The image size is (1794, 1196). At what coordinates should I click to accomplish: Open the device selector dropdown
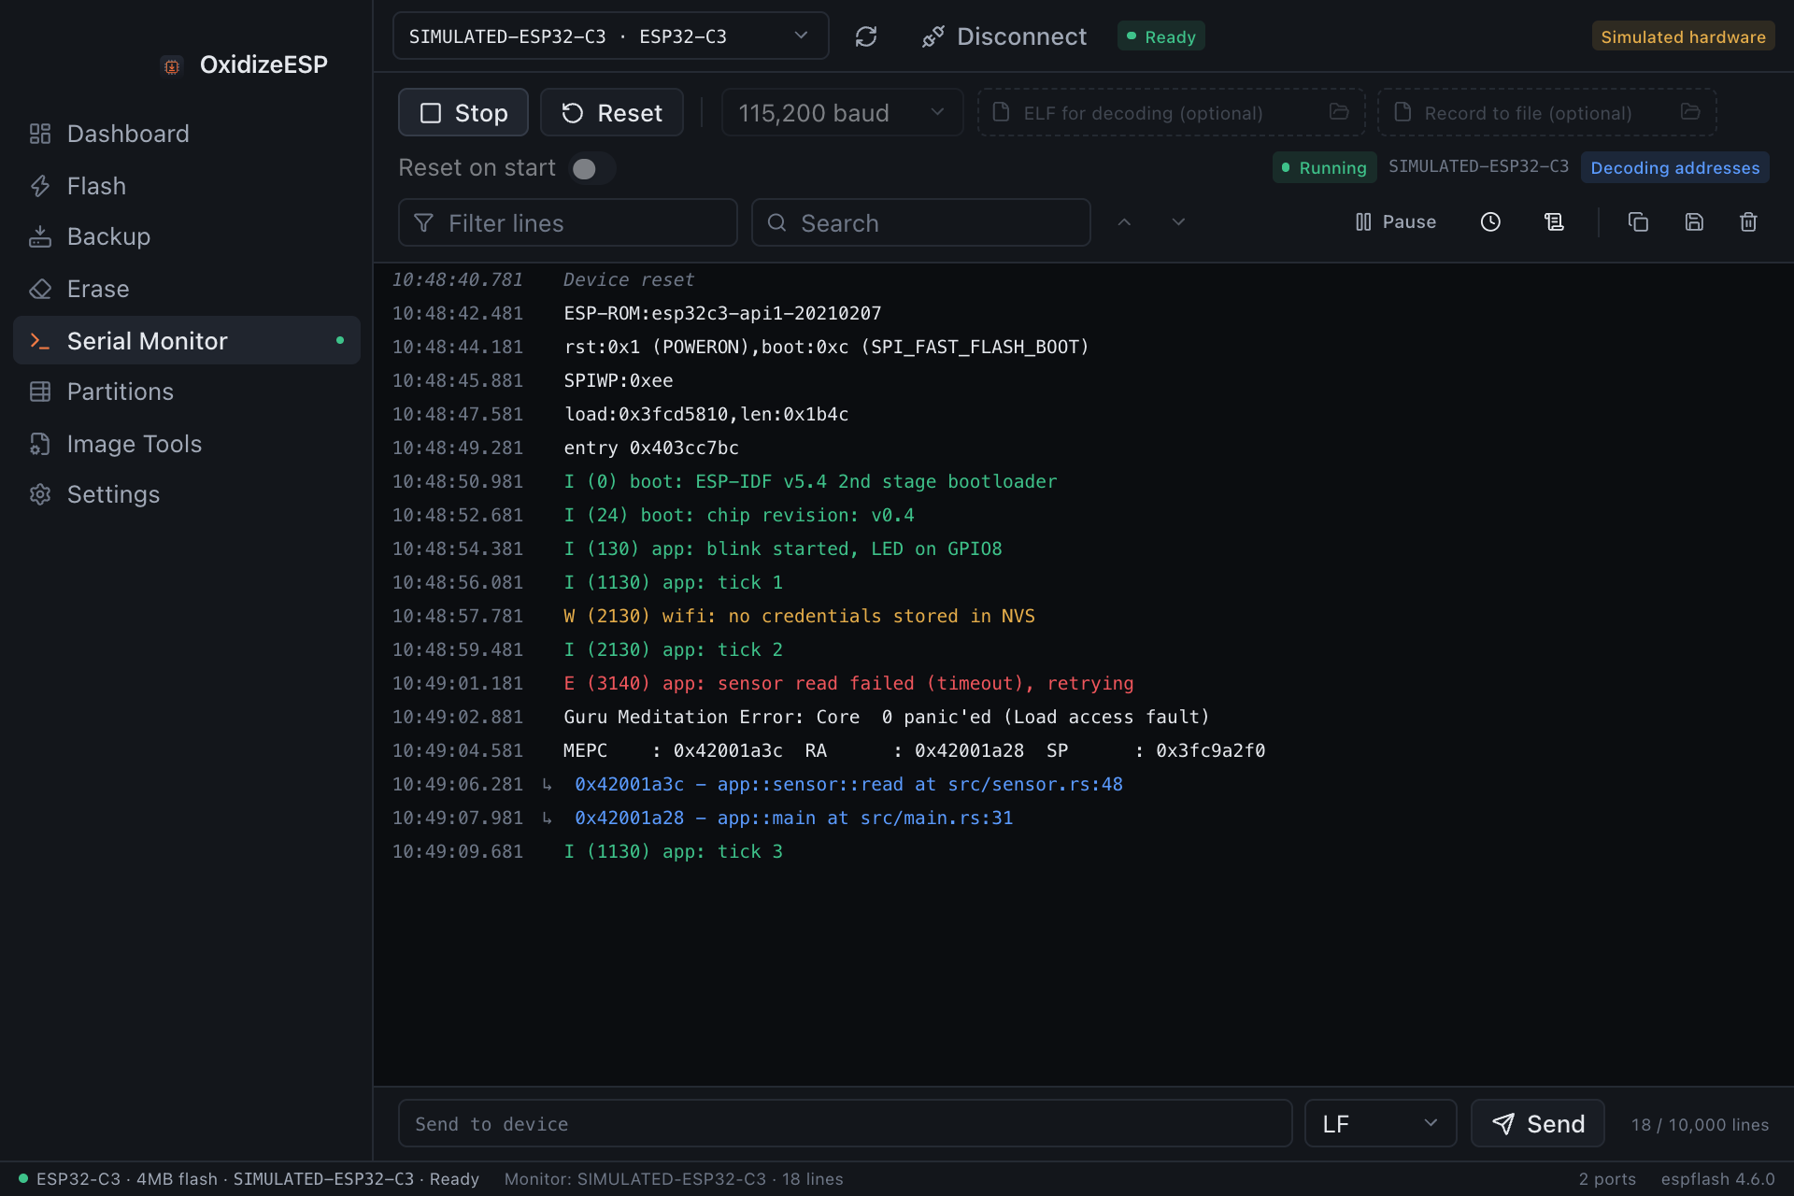610,36
